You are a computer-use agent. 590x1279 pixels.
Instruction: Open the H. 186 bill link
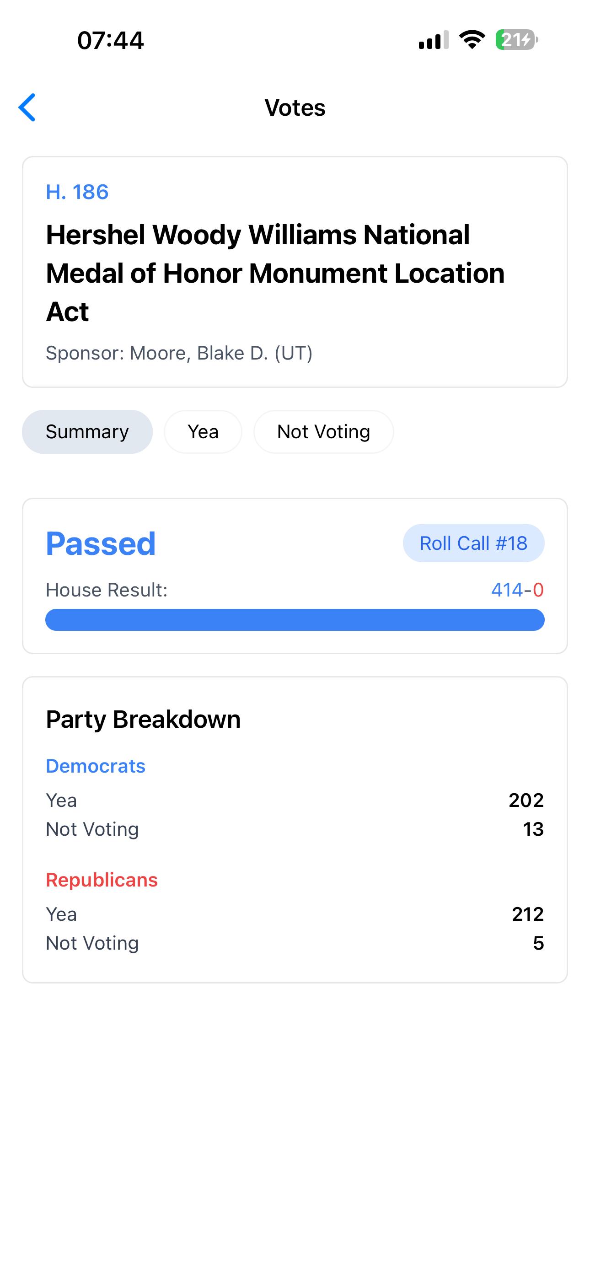click(77, 192)
